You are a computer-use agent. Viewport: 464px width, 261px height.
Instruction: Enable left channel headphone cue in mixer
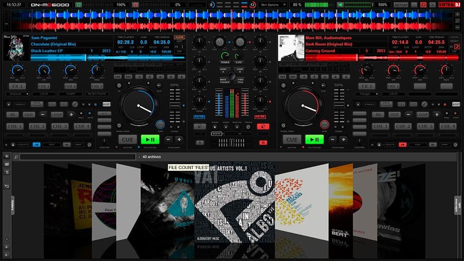(200, 126)
